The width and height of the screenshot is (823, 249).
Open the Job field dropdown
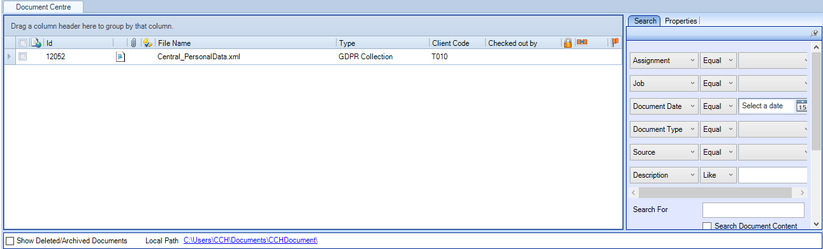pos(664,83)
